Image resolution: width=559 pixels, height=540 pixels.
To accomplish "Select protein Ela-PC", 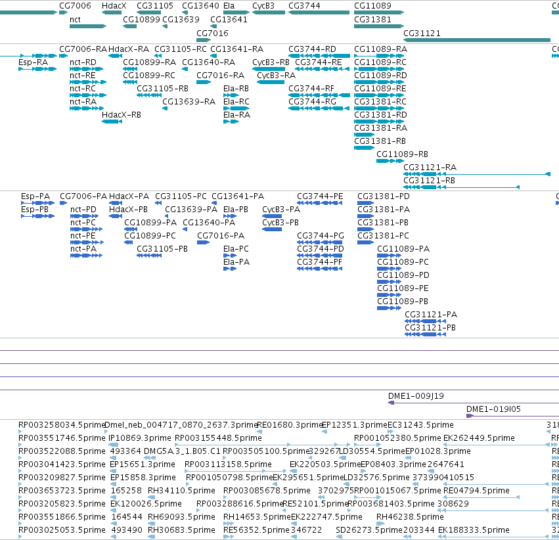I will point(236,248).
